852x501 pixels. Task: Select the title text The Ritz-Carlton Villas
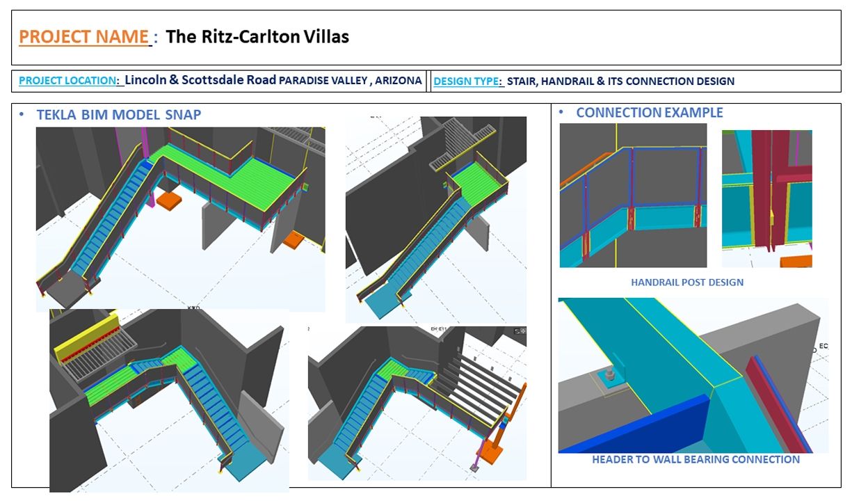[257, 36]
